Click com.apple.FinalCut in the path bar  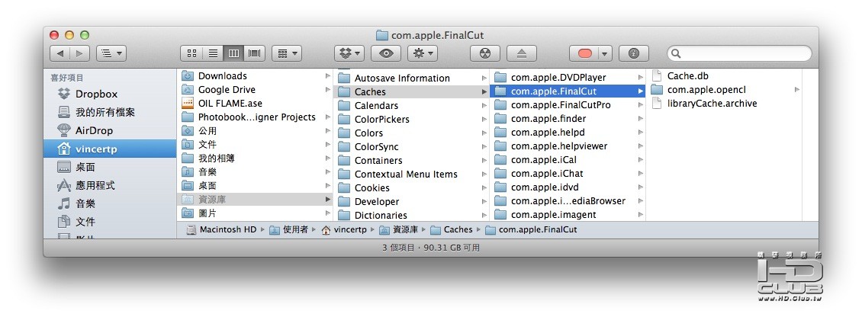coord(532,229)
